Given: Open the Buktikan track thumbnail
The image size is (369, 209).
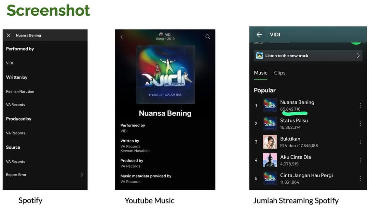Looking at the screenshot, I should 270,142.
